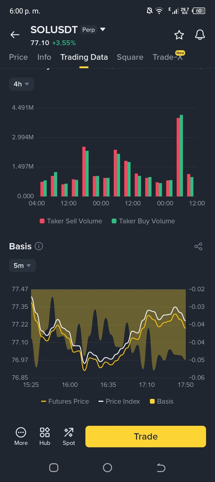Tap the +3.55% change value
The width and height of the screenshot is (215, 482).
[x=64, y=43]
